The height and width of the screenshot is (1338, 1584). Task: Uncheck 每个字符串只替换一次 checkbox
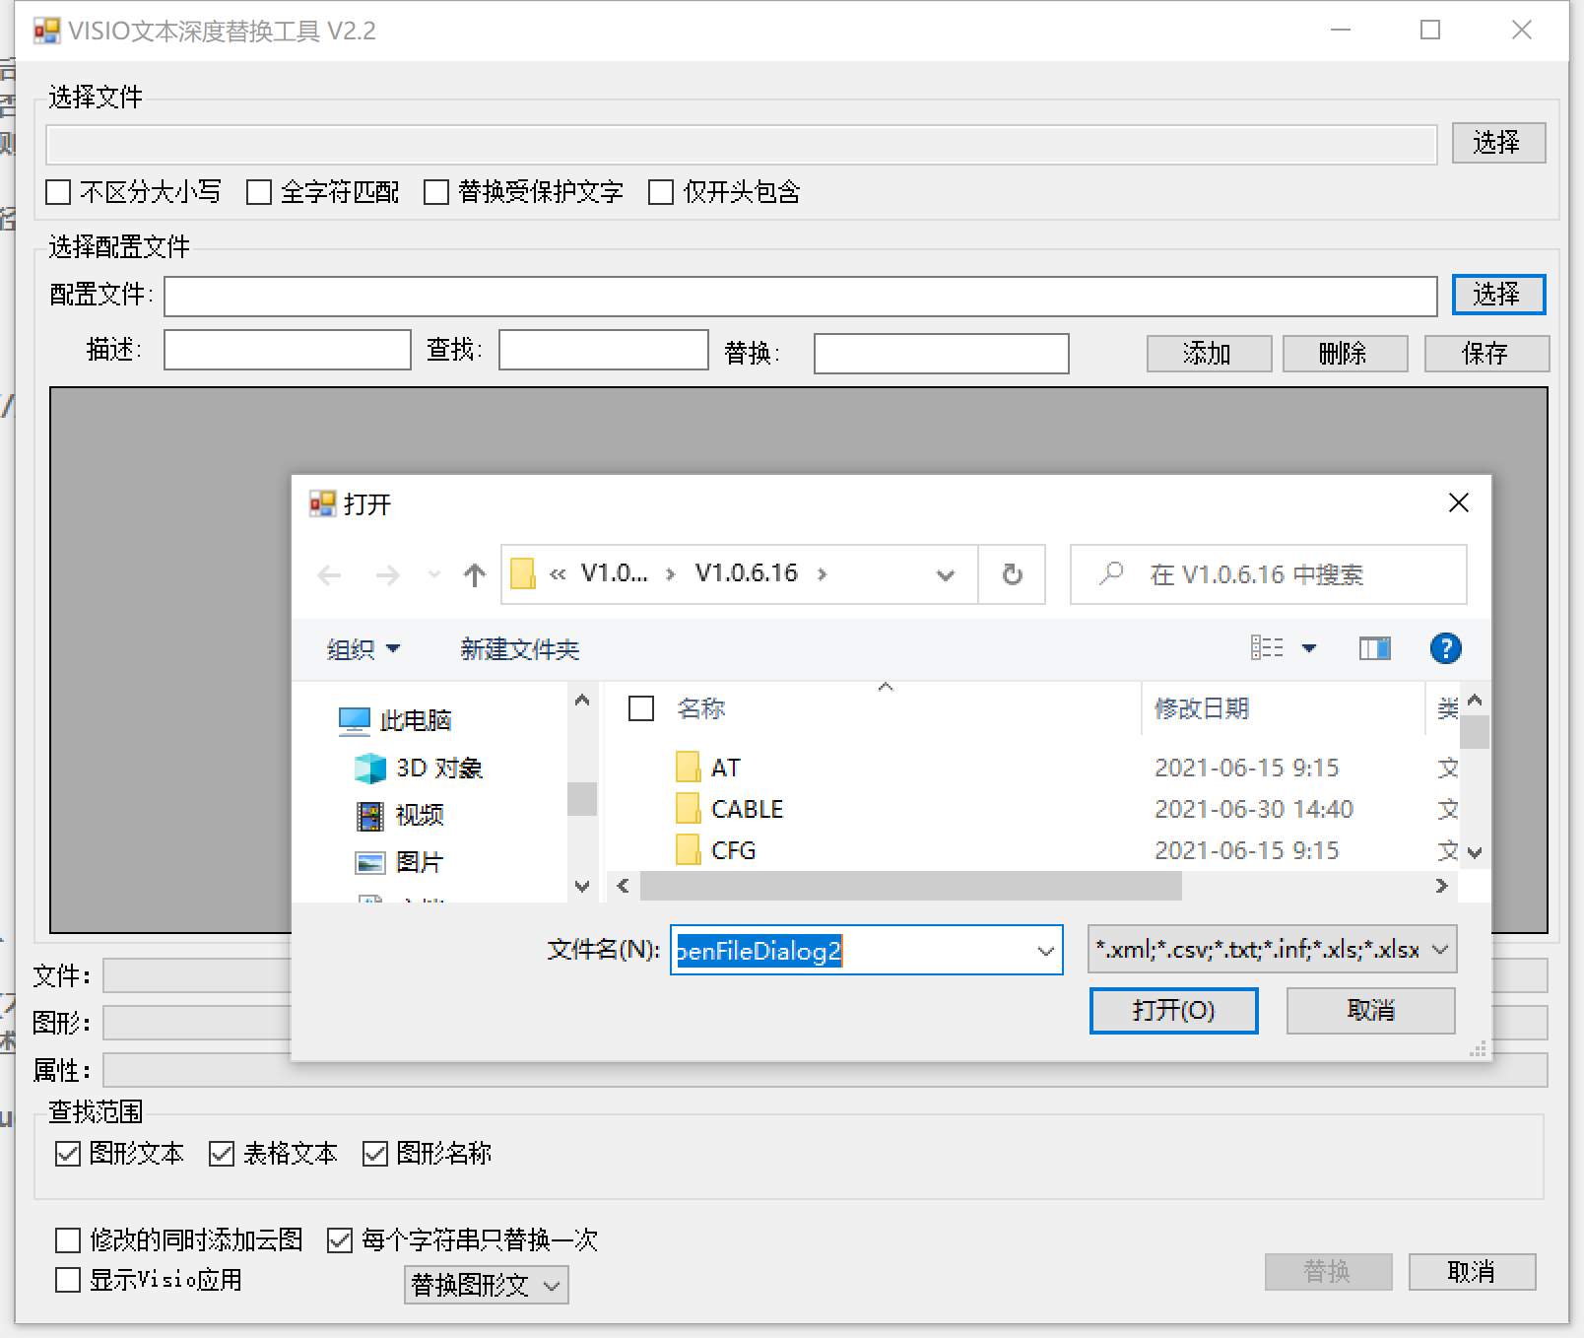[340, 1239]
